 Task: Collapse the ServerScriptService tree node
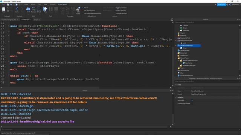pyautogui.click(x=176, y=45)
